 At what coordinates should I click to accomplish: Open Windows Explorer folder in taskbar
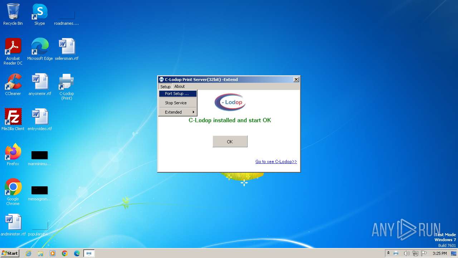tap(40, 253)
